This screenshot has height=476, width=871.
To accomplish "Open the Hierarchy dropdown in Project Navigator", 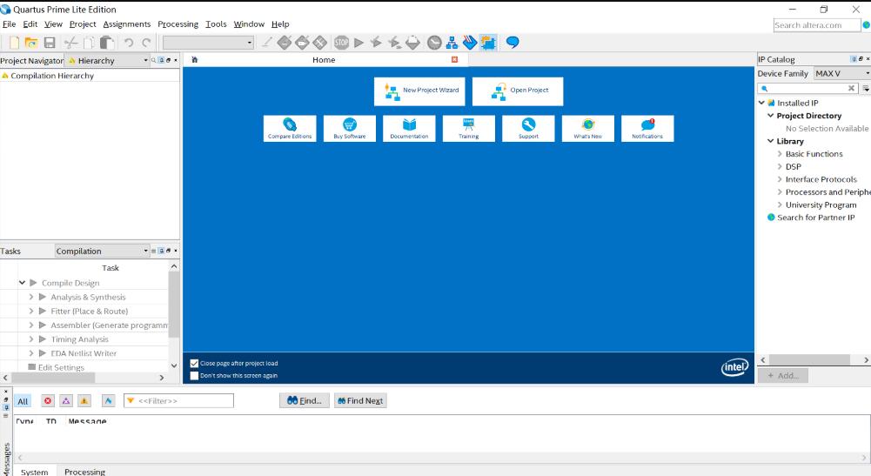I will 108,60.
